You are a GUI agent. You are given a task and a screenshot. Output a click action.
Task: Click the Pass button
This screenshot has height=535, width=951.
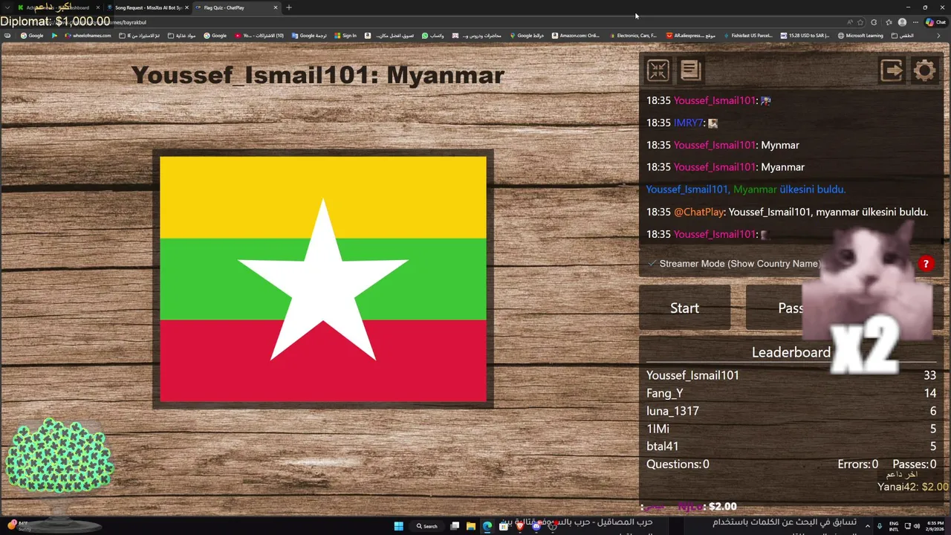coord(791,308)
